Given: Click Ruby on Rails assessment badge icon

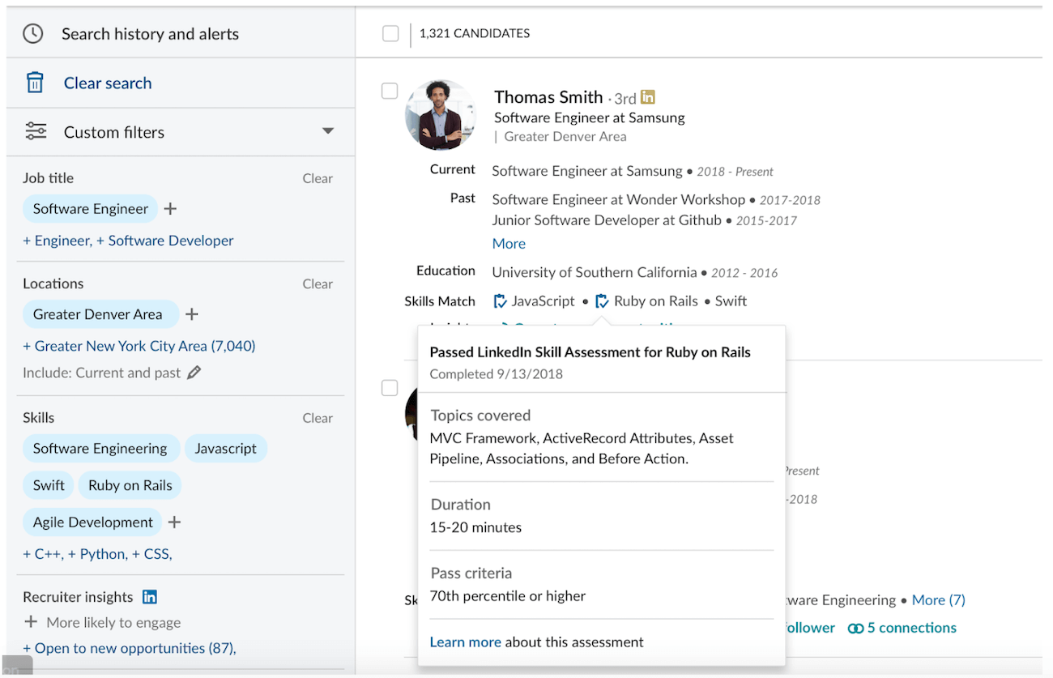Looking at the screenshot, I should 602,301.
